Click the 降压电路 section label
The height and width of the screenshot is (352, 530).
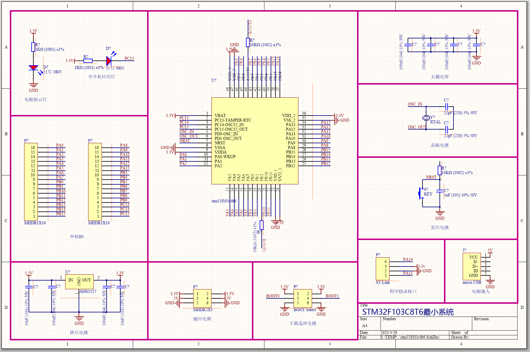point(79,332)
